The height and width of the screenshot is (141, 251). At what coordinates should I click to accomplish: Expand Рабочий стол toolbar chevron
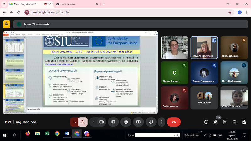pyautogui.click(x=201, y=131)
